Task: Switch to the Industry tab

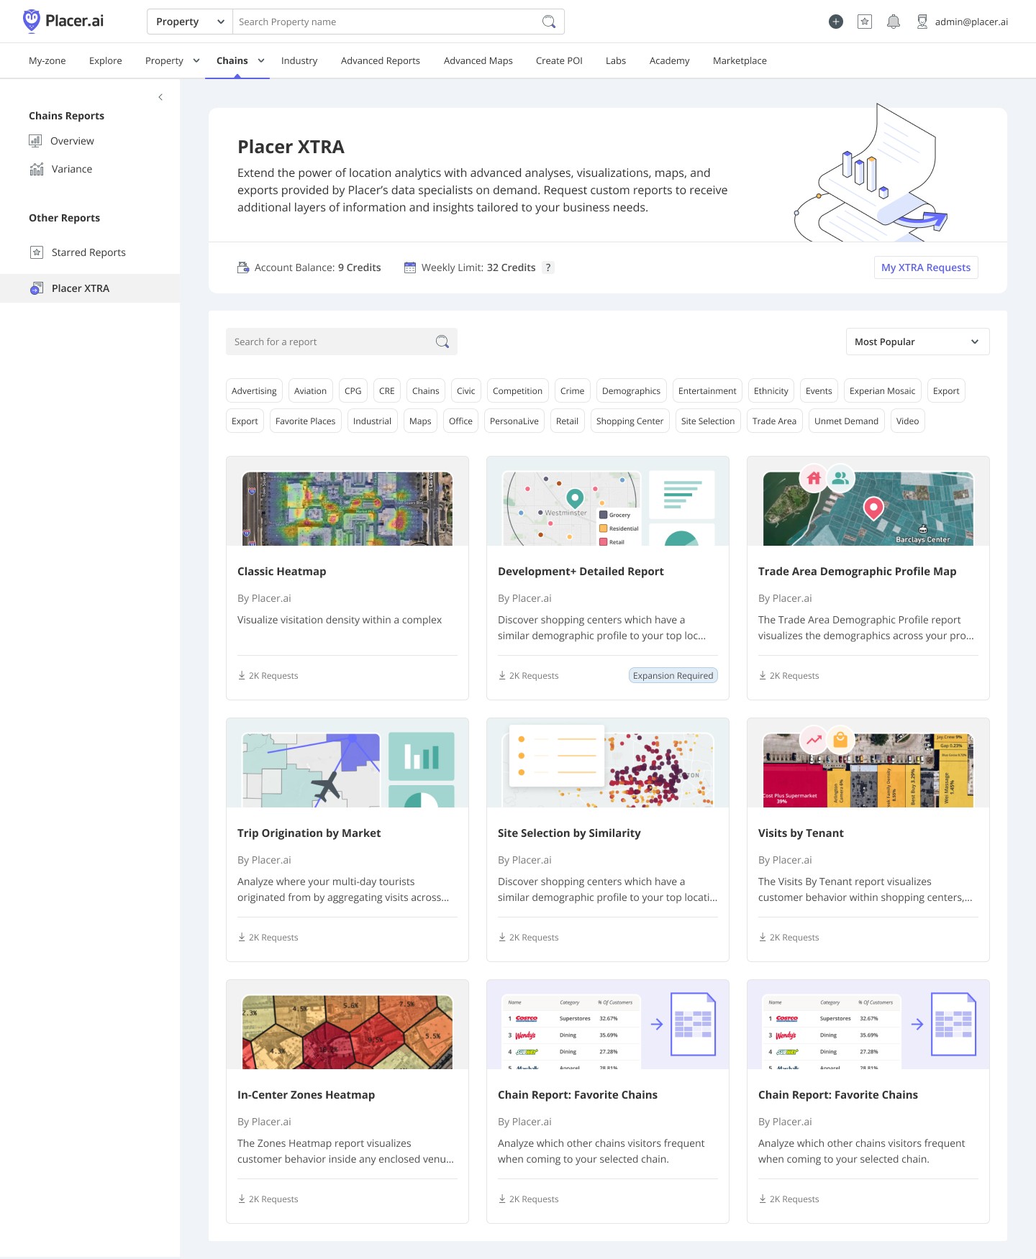Action: [299, 60]
